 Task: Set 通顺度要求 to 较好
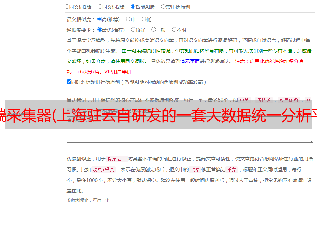[133, 30]
